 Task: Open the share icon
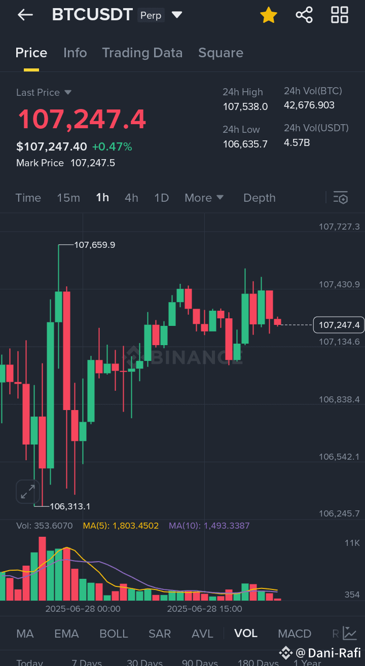click(304, 15)
